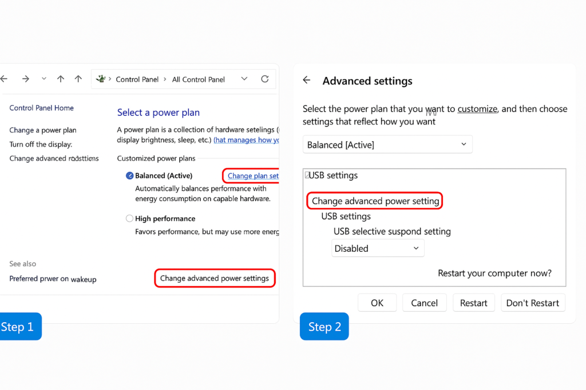Refresh the Control Panel view
Screen dimensions: 586x390
(265, 79)
